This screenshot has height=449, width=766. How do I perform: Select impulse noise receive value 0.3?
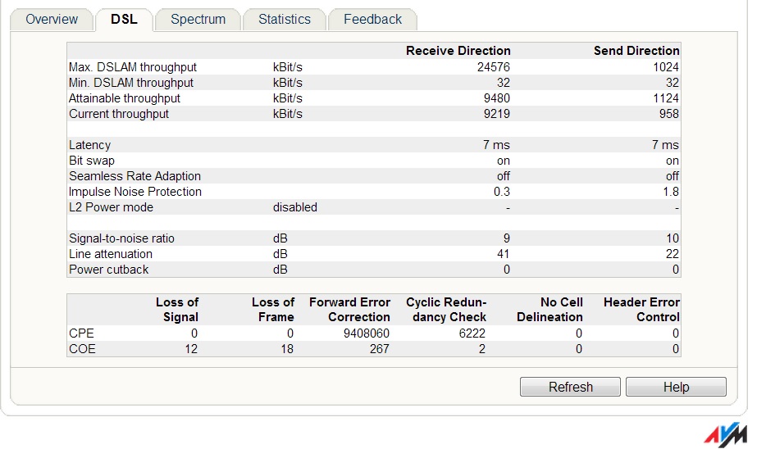(502, 192)
